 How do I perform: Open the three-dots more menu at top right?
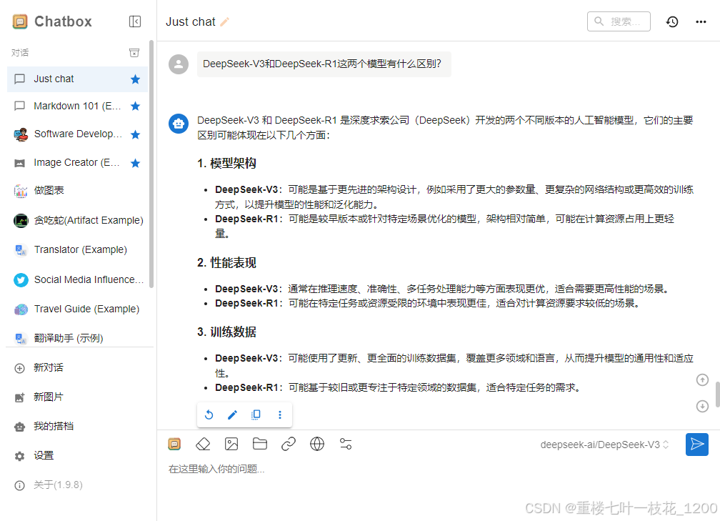click(701, 21)
